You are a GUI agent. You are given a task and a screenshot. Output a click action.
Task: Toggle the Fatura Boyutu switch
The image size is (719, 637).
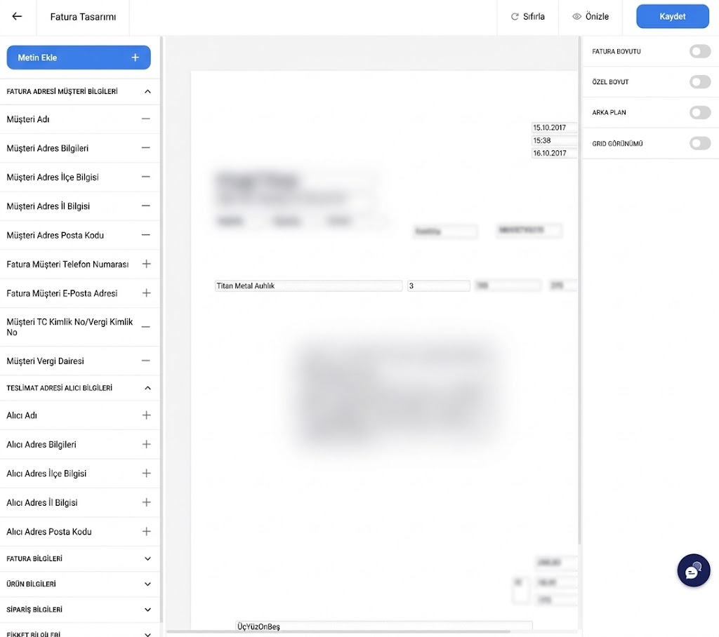(x=700, y=51)
